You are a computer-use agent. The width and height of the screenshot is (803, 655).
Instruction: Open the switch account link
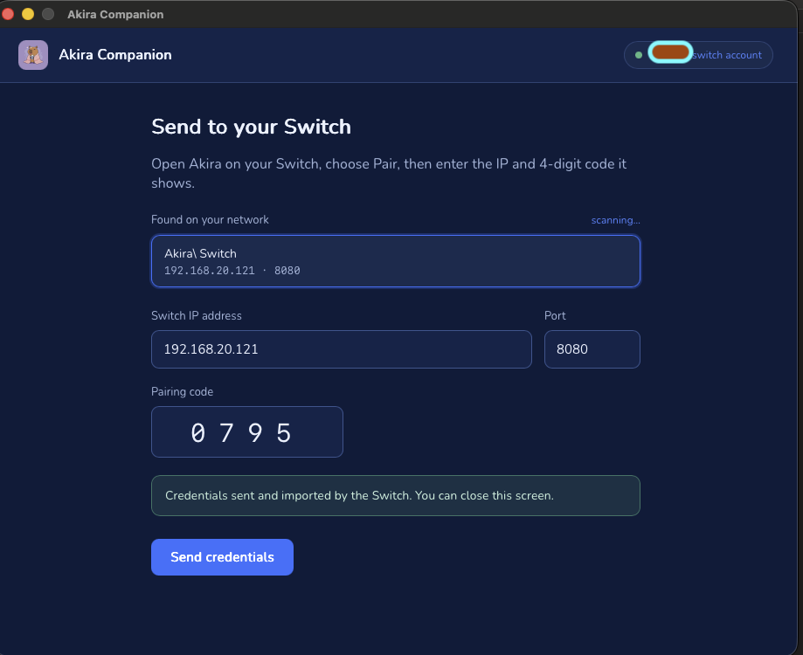tap(727, 55)
